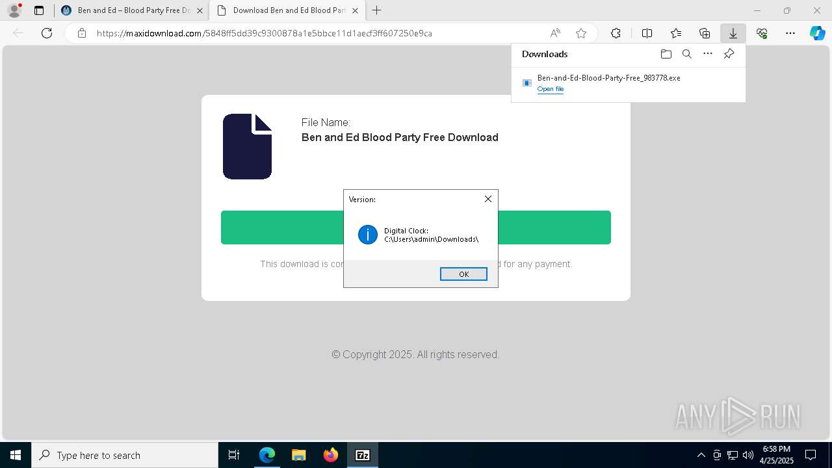The width and height of the screenshot is (832, 468).
Task: View site information lock icon
Action: click(x=82, y=33)
